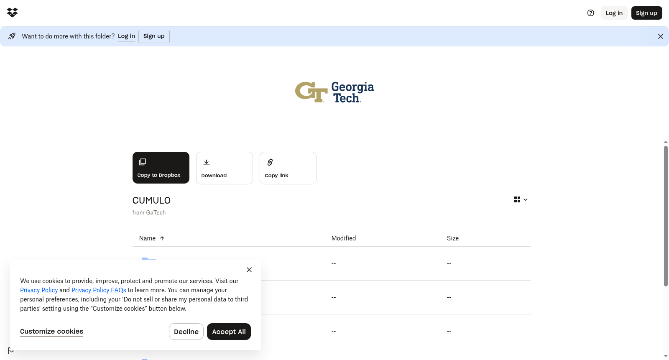Click the page vertical scrollbar

[x=666, y=216]
